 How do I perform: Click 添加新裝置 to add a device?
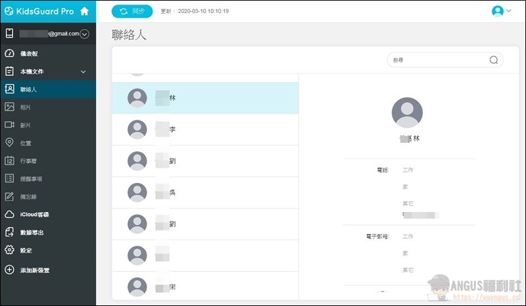[34, 270]
